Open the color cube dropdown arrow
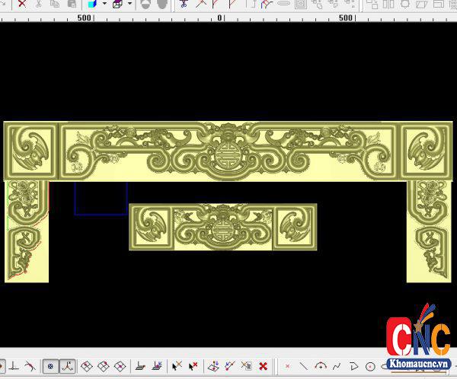The height and width of the screenshot is (379, 457). click(104, 4)
